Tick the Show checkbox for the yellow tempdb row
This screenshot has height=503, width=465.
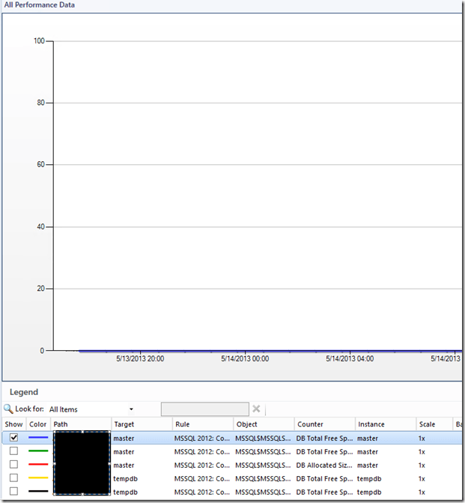[x=13, y=478]
